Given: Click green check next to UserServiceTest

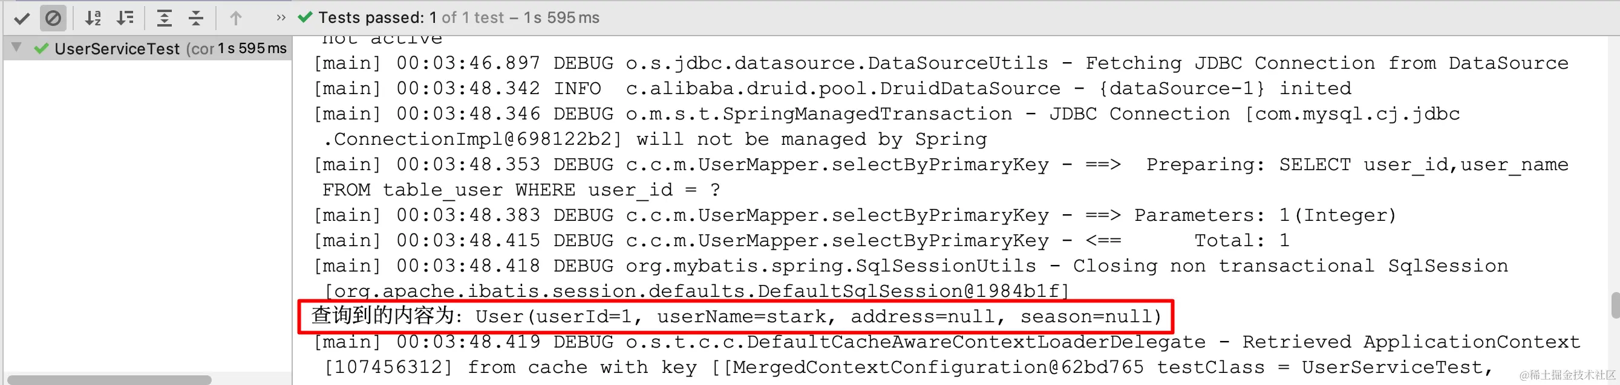Looking at the screenshot, I should click(42, 48).
